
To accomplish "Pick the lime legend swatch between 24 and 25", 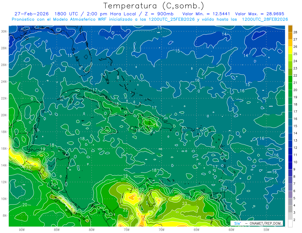I will (290, 58).
